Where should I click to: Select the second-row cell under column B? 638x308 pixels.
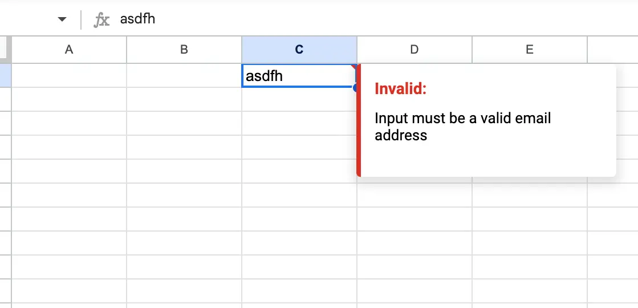pyautogui.click(x=184, y=99)
